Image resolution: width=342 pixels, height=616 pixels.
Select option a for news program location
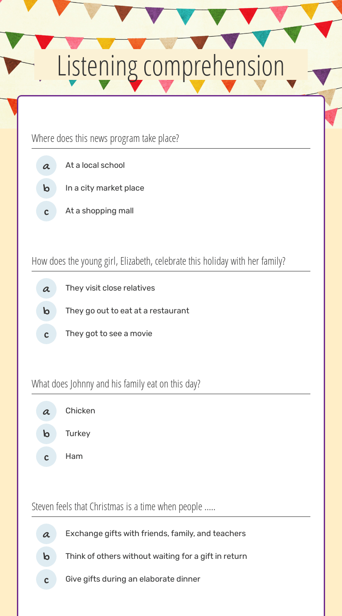(x=46, y=166)
